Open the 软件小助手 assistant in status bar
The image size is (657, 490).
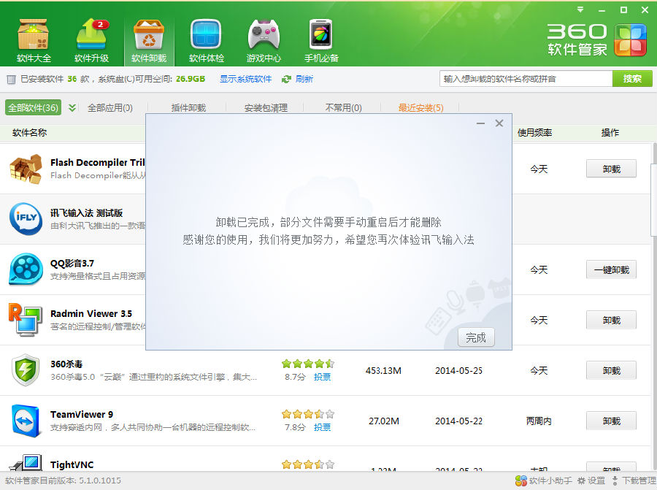tap(543, 481)
